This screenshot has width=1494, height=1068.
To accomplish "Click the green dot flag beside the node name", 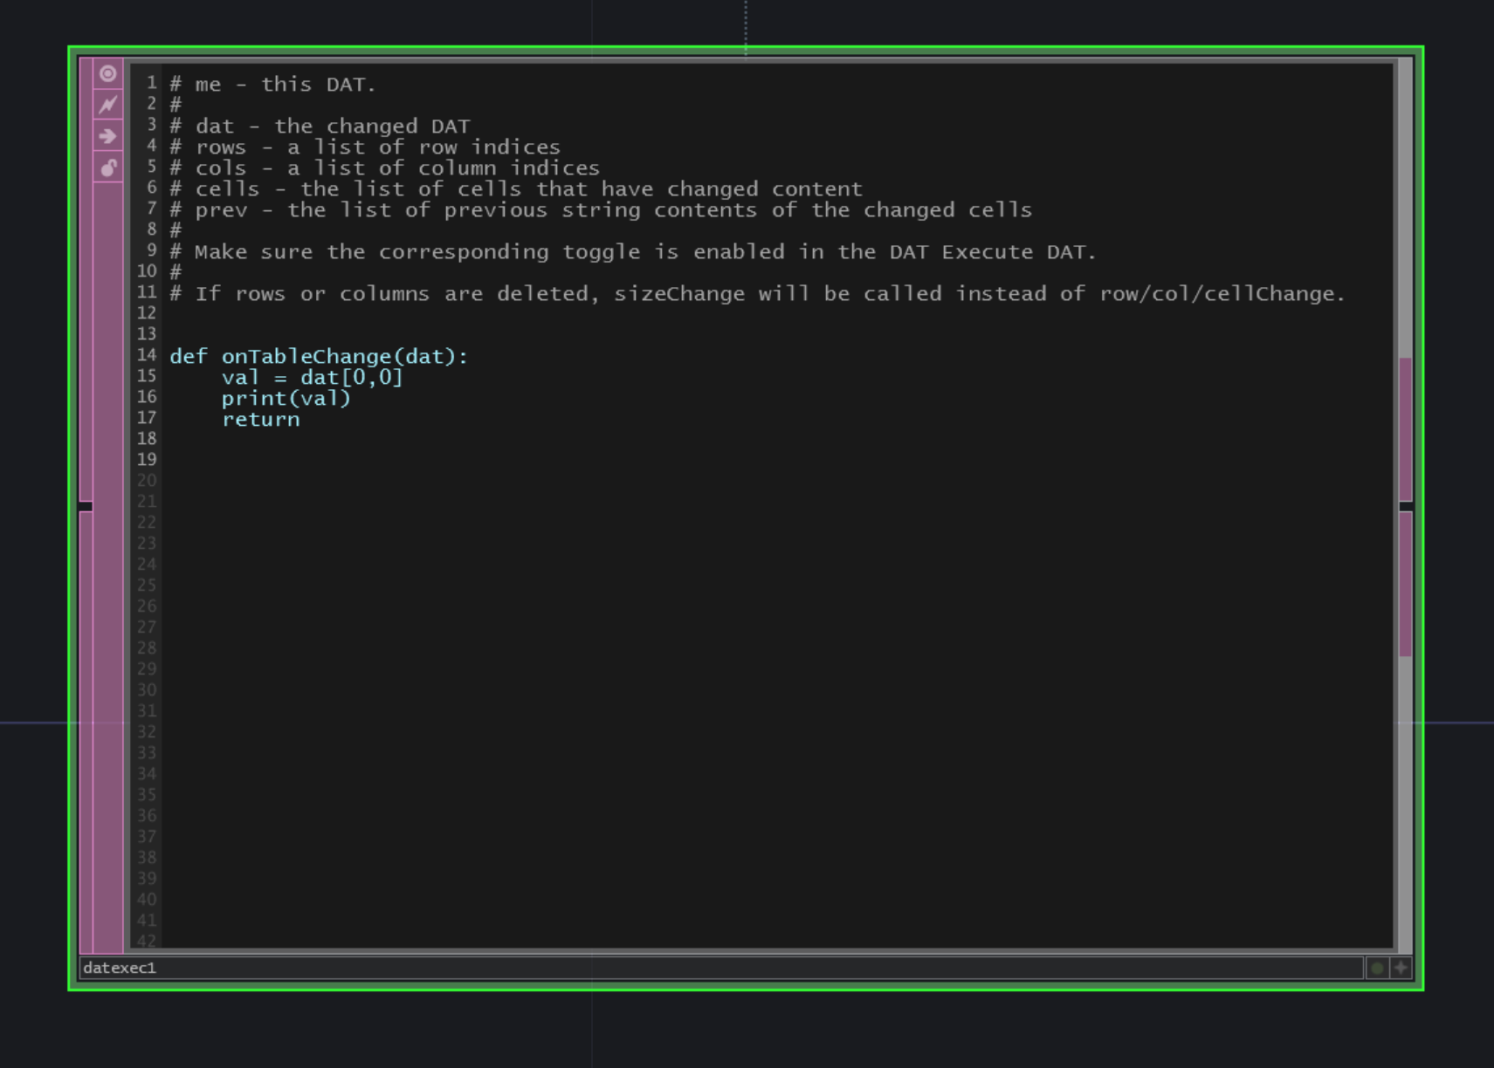I will [x=1377, y=968].
